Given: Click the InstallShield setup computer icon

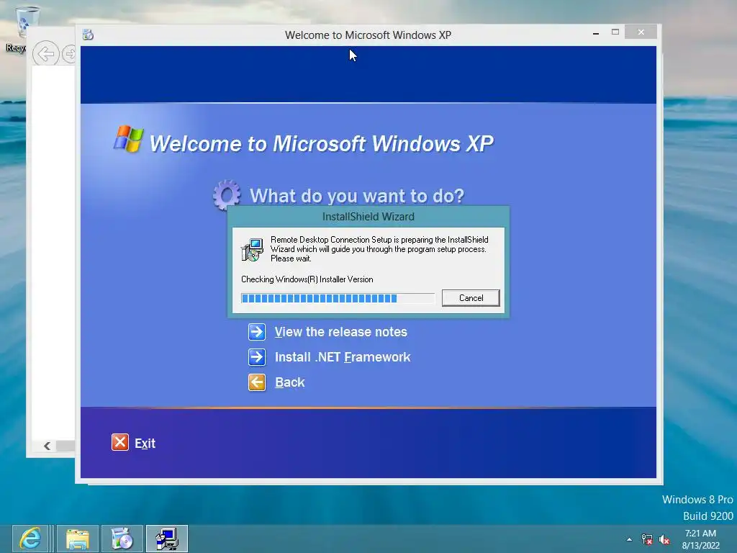Looking at the screenshot, I should coord(253,249).
